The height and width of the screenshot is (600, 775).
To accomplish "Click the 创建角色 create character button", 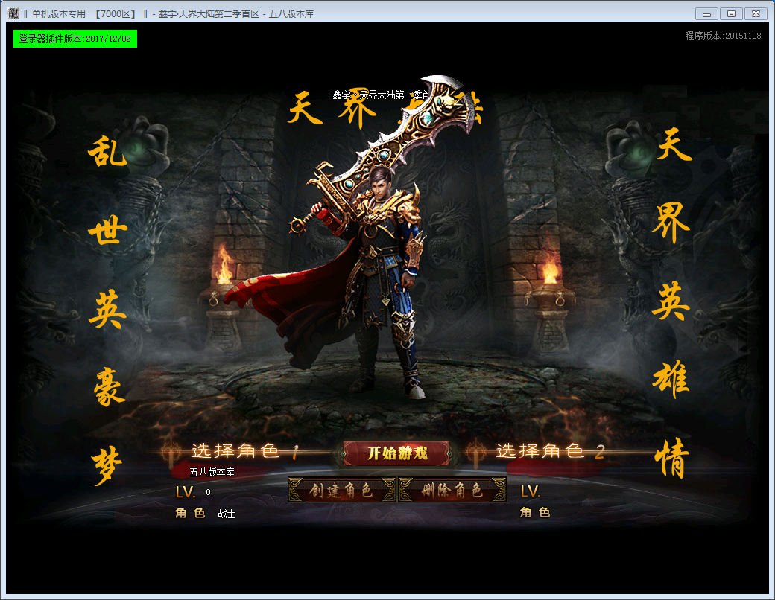I will coord(341,490).
